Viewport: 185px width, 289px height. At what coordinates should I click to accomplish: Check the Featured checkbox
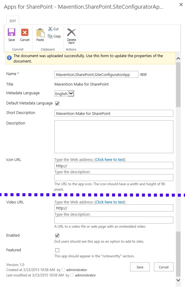click(x=57, y=250)
